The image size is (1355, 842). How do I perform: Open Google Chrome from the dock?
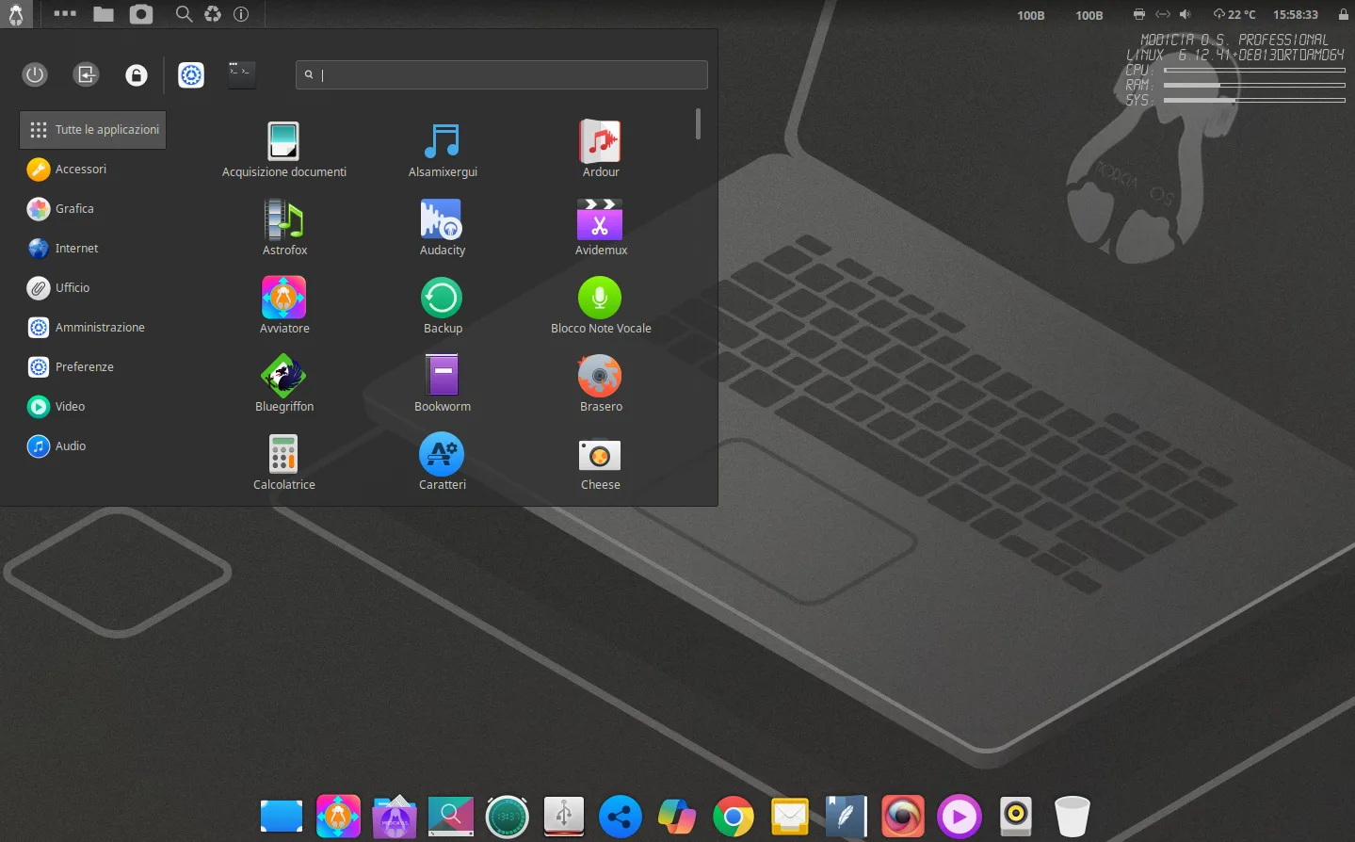coord(733,816)
